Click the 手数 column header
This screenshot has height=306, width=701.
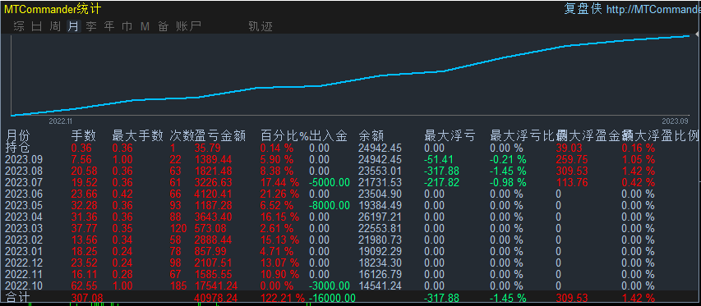tap(84, 135)
